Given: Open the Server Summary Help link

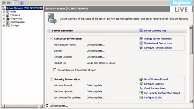Looking at the screenshot, I should coord(155,31).
